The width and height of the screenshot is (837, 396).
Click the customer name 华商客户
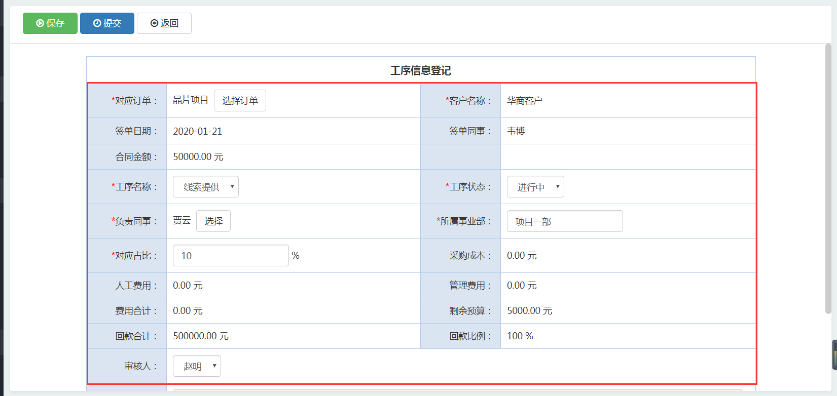524,101
